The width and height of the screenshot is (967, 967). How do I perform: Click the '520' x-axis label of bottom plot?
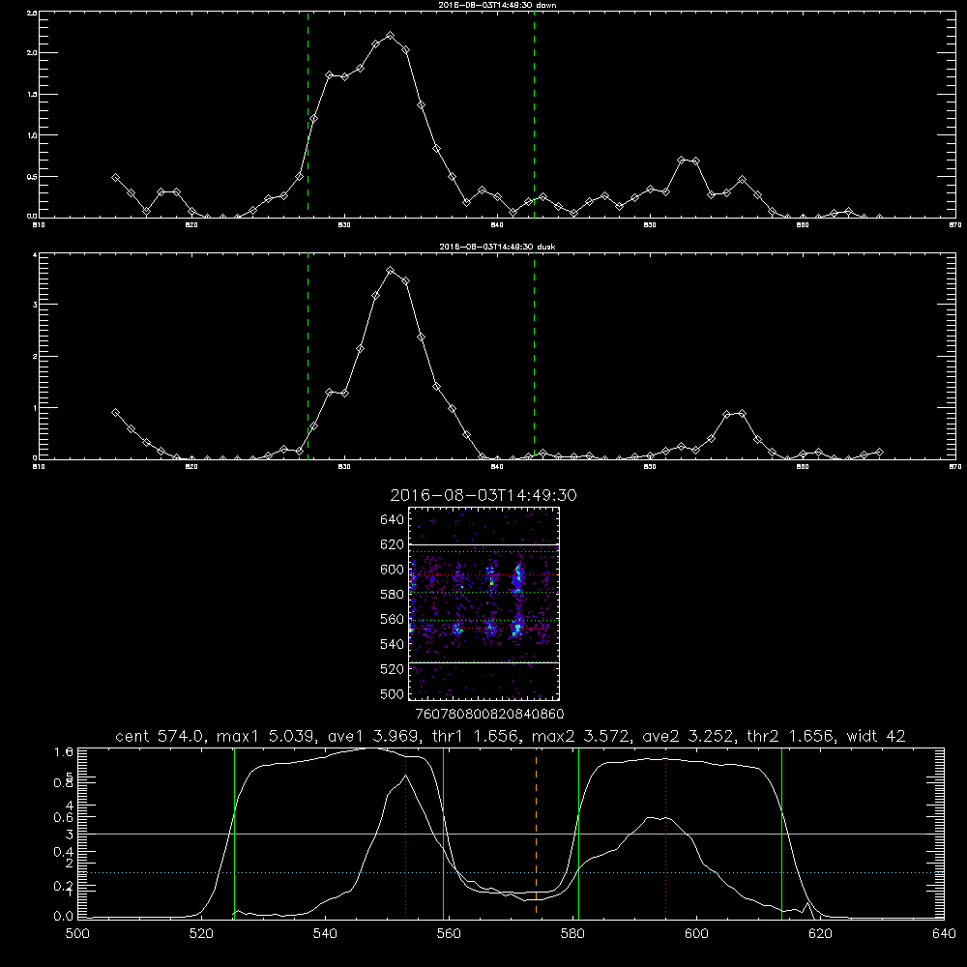click(201, 934)
